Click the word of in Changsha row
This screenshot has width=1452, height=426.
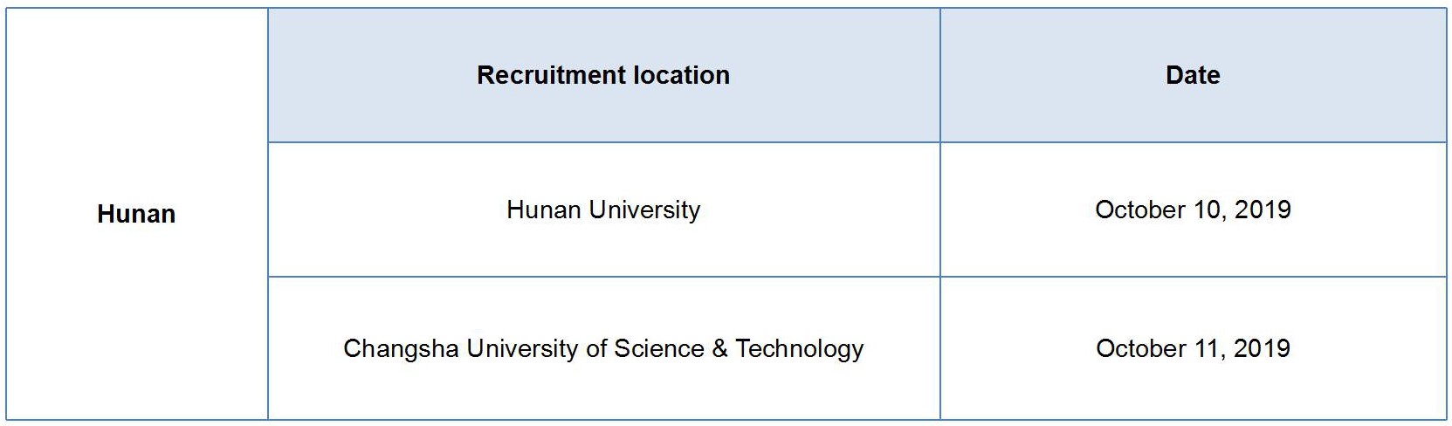[596, 348]
